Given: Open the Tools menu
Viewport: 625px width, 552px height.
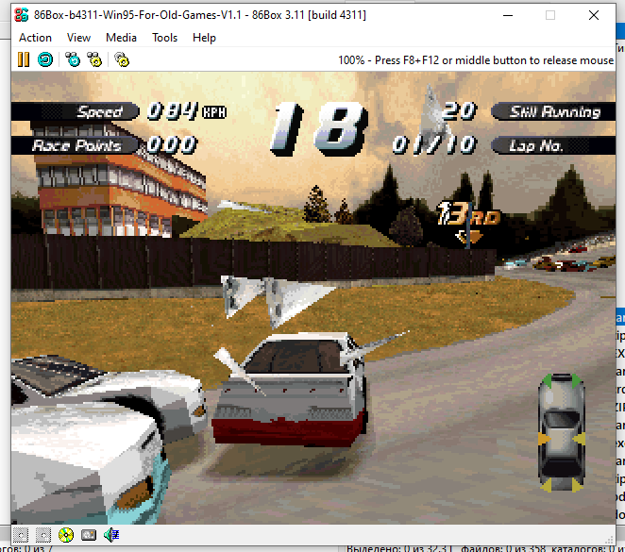Looking at the screenshot, I should 164,38.
